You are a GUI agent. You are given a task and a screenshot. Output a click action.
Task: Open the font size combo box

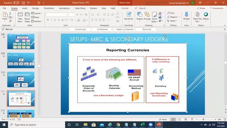pyautogui.click(x=72, y=15)
